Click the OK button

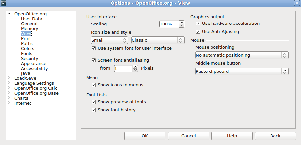pyautogui.click(x=145, y=136)
